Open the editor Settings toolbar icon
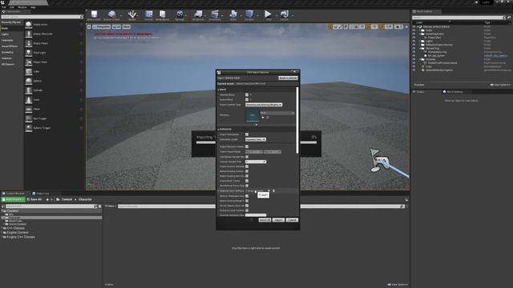 click(x=180, y=15)
